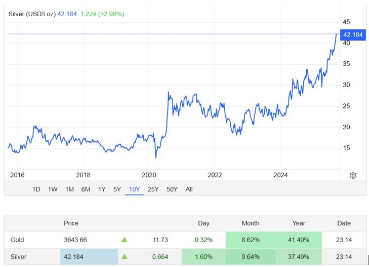The image size is (369, 267).
Task: Select the 10Y active range tab
Action: (134, 189)
